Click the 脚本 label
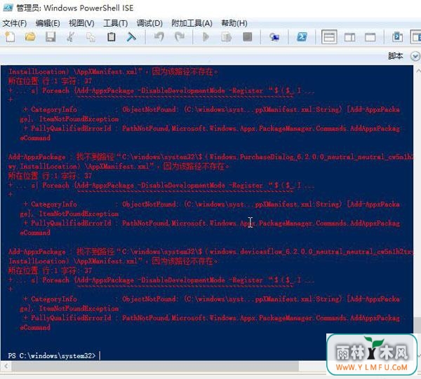421x379 pixels. pyautogui.click(x=395, y=56)
